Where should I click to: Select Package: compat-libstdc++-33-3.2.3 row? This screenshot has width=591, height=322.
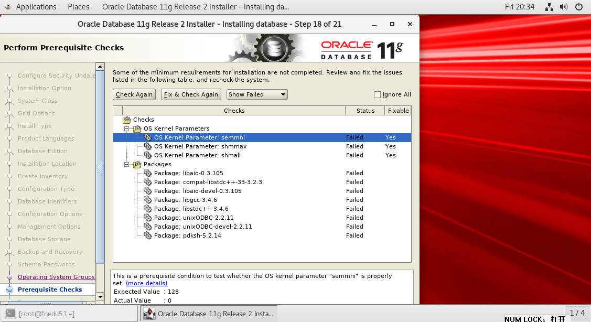(262, 182)
